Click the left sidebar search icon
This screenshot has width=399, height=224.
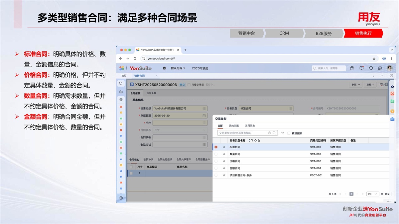[x=121, y=84]
